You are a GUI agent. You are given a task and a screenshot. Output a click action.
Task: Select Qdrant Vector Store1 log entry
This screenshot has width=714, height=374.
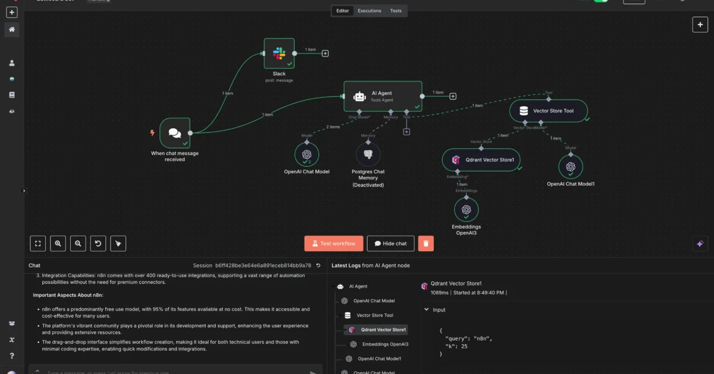coord(377,329)
